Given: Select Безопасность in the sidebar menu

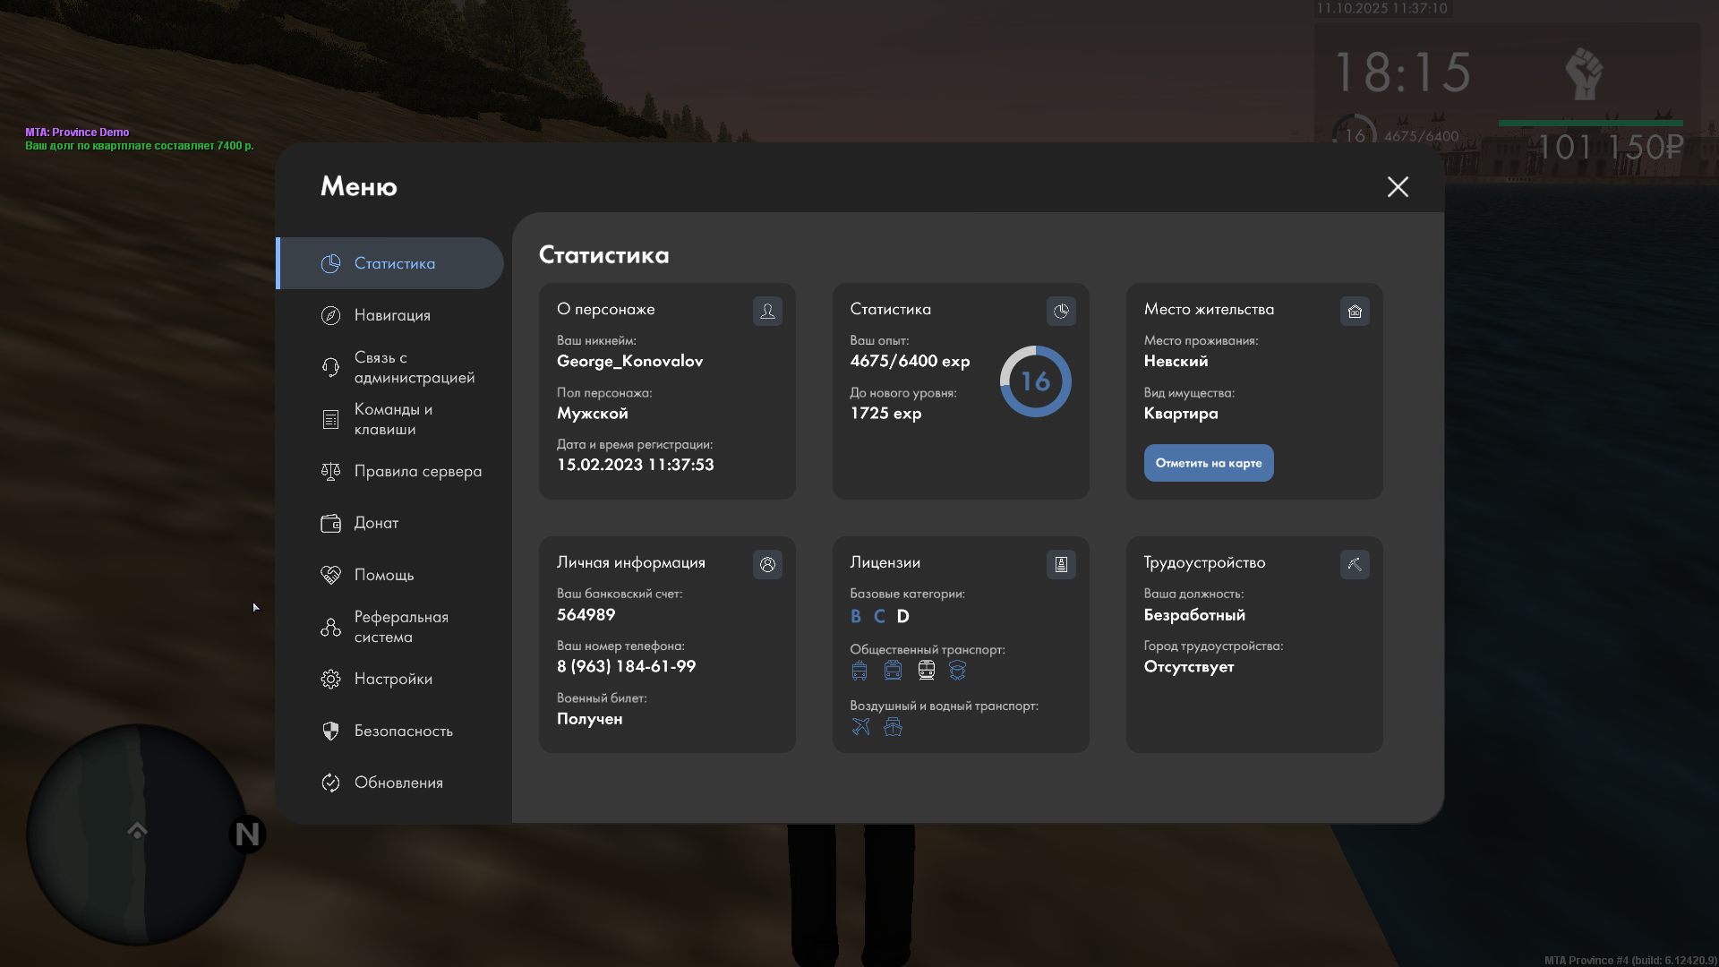Looking at the screenshot, I should tap(403, 731).
